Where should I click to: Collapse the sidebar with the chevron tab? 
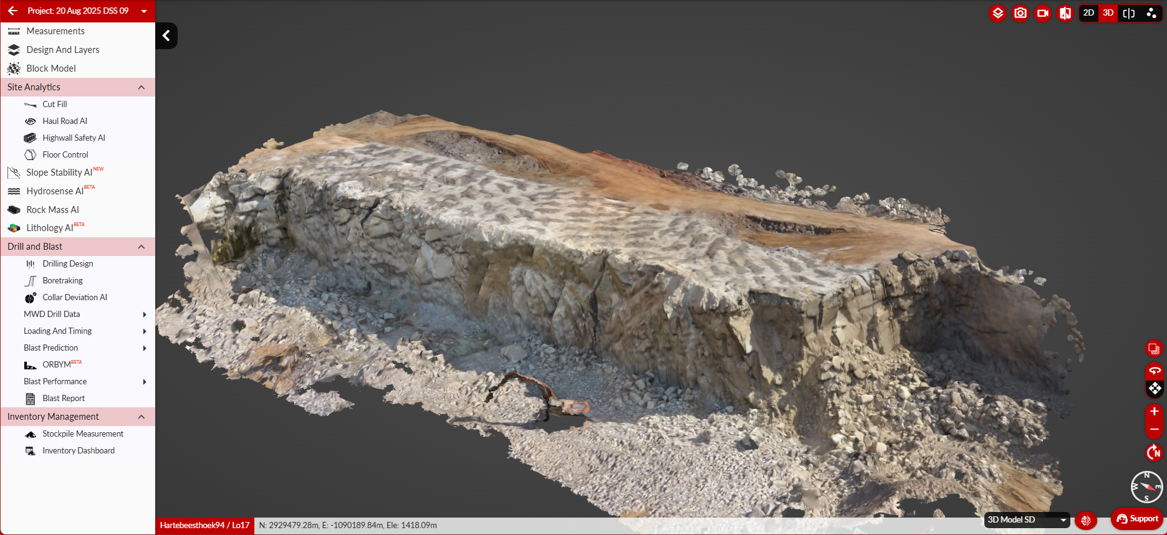pos(166,36)
